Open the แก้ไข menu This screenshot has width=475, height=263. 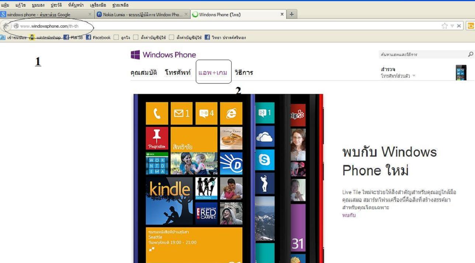pyautogui.click(x=20, y=5)
